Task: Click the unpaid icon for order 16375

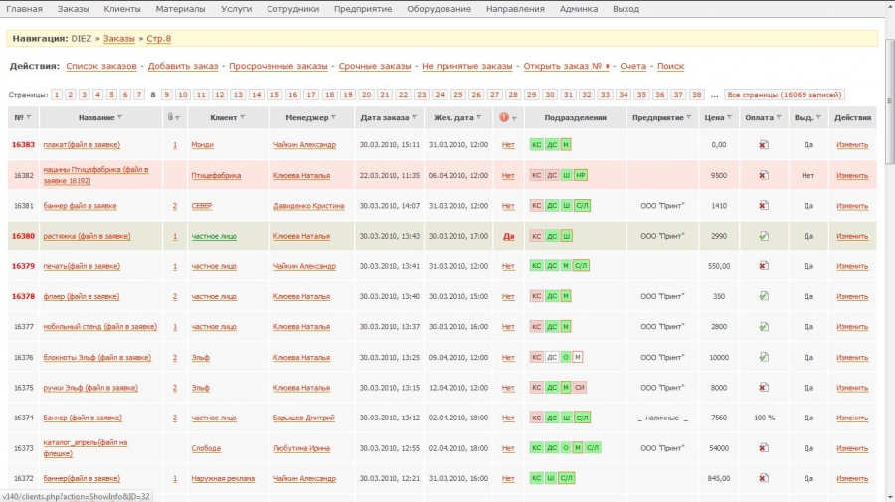Action: [763, 388]
